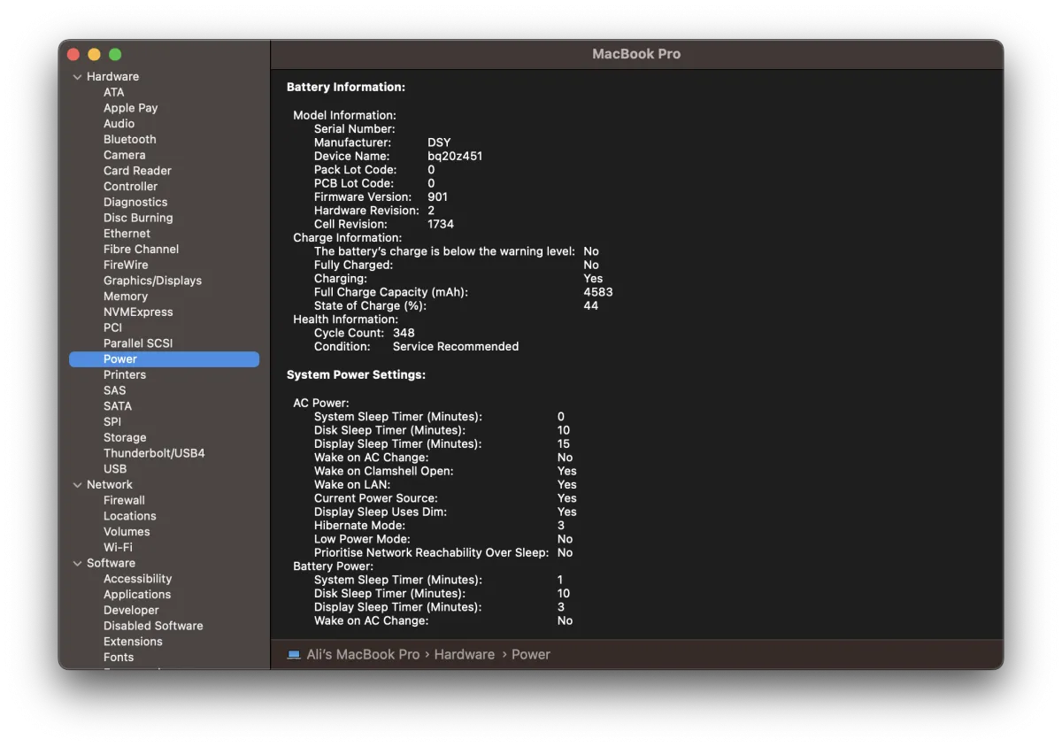Click the Service Recommended condition text
The image size is (1062, 747).
pos(456,347)
